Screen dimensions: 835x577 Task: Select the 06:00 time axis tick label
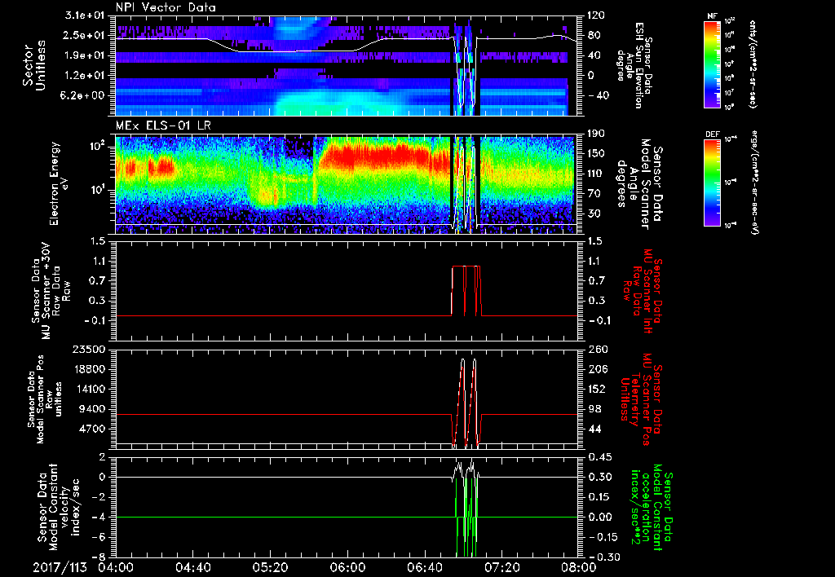point(347,566)
